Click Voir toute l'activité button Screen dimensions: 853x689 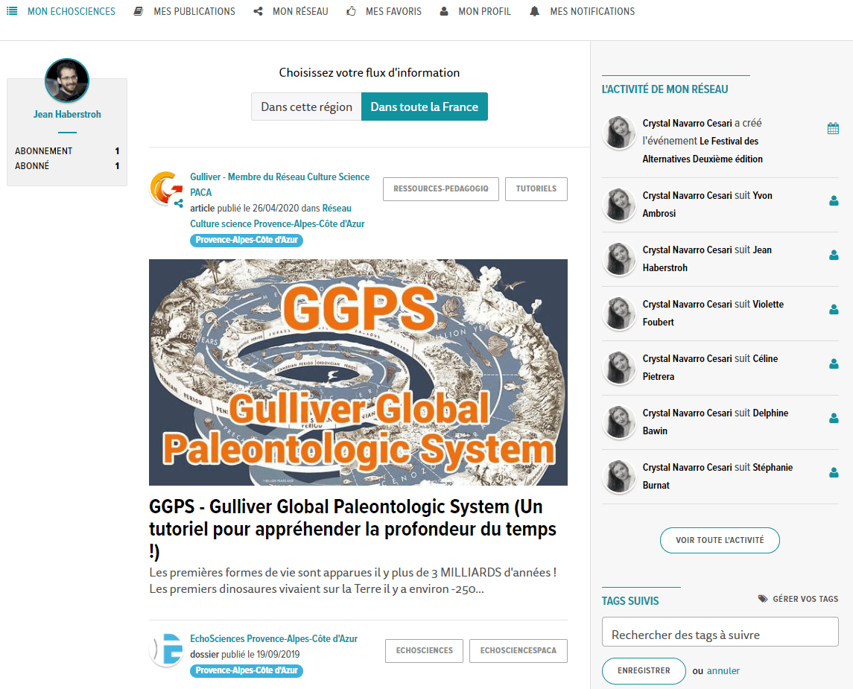(x=720, y=540)
